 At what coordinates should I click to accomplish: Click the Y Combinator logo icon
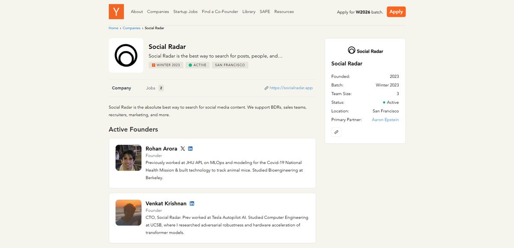click(116, 12)
